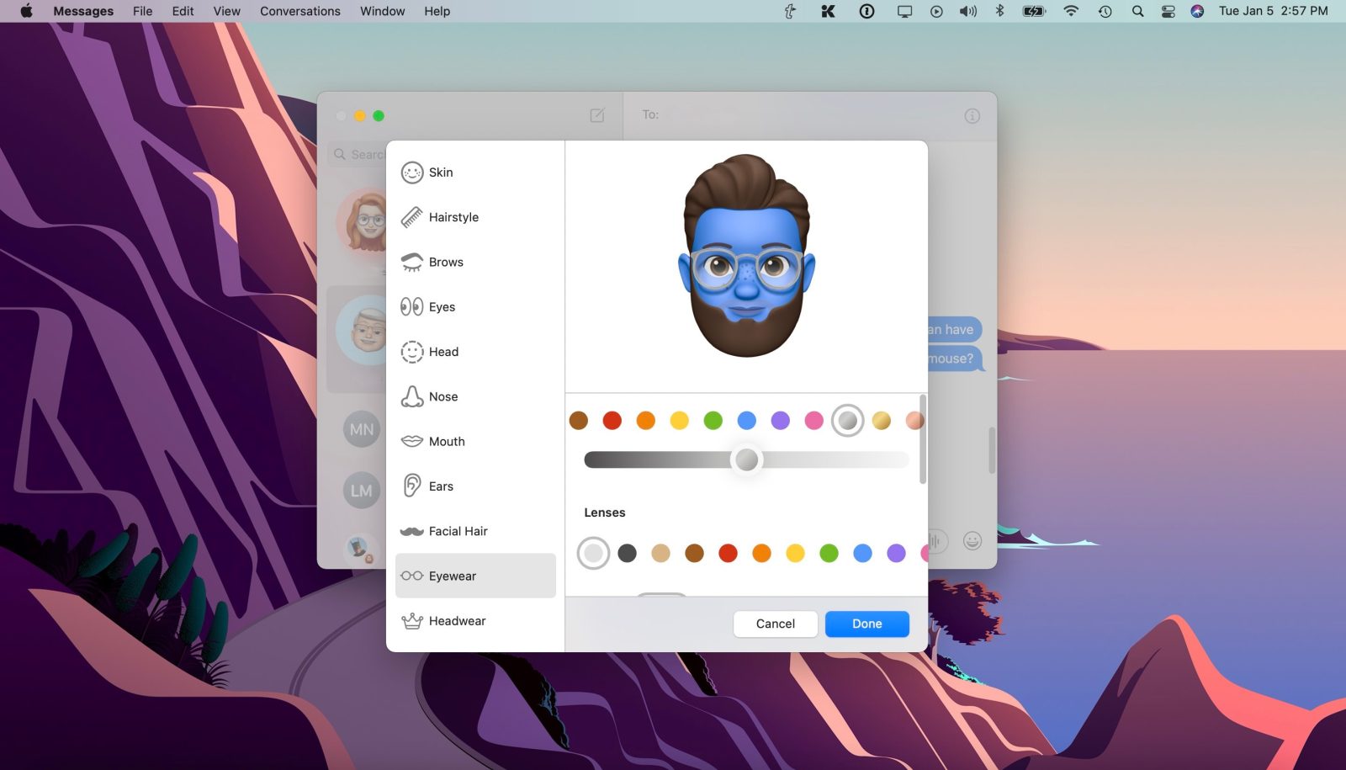The height and width of the screenshot is (770, 1346).
Task: Open the Hairstyle comb icon section
Action: coord(412,217)
